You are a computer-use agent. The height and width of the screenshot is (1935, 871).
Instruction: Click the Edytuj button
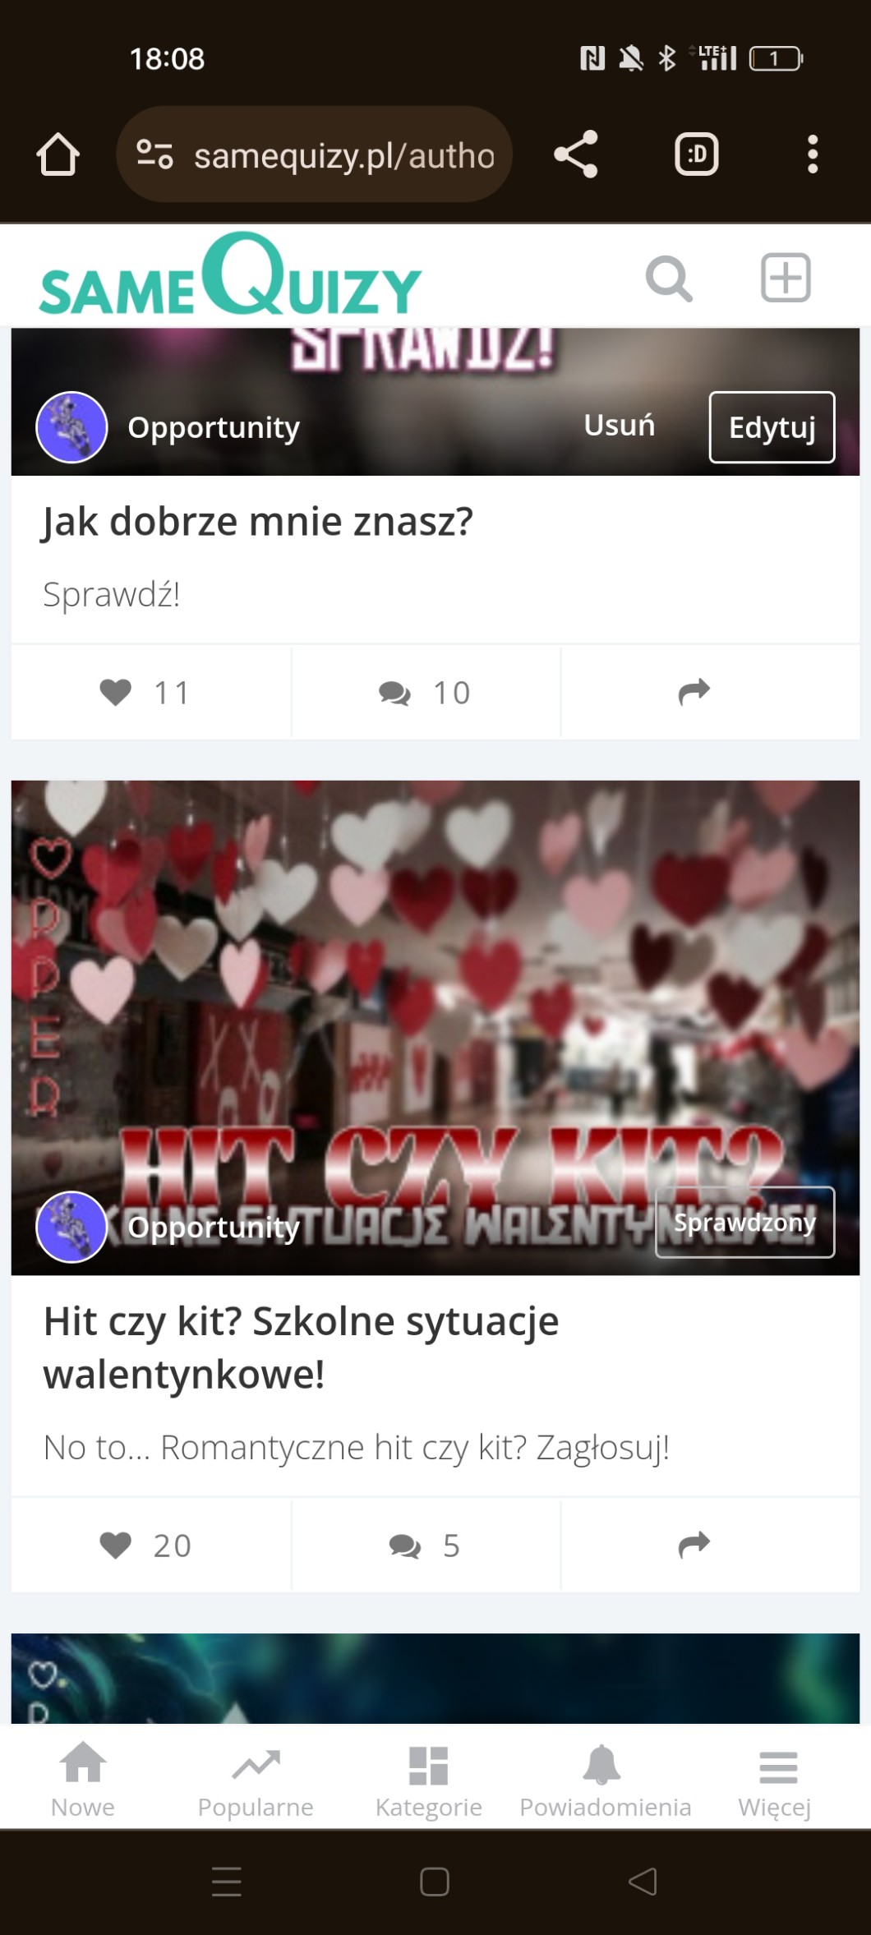(772, 427)
